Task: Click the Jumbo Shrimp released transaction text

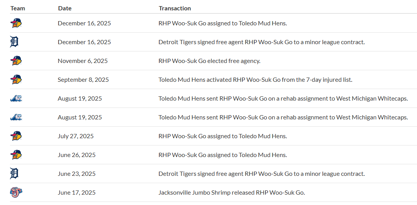Action: click(x=232, y=192)
